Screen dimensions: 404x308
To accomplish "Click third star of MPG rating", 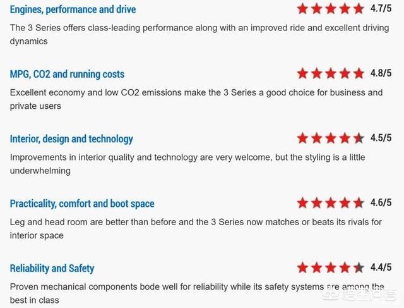I will (331, 74).
